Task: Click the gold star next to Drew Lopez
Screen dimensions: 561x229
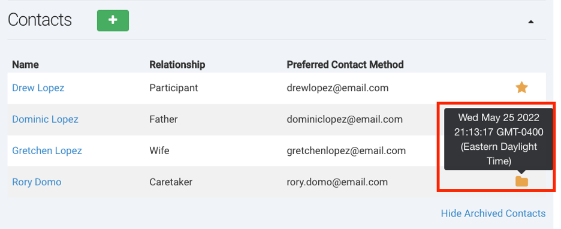Action: (521, 88)
